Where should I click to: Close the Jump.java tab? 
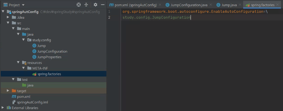pyautogui.click(x=240, y=5)
